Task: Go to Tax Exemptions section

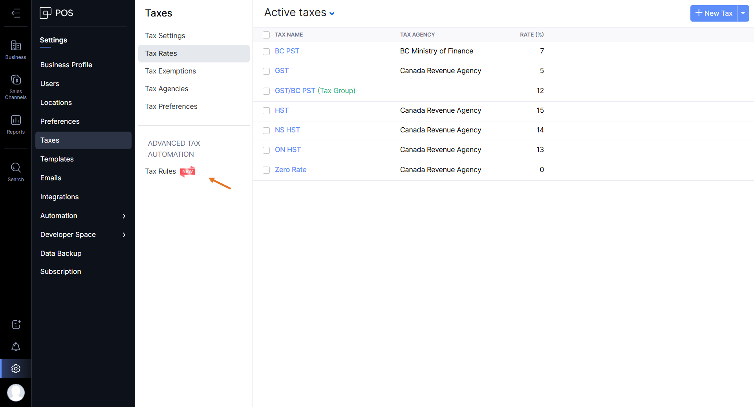Action: [x=170, y=71]
